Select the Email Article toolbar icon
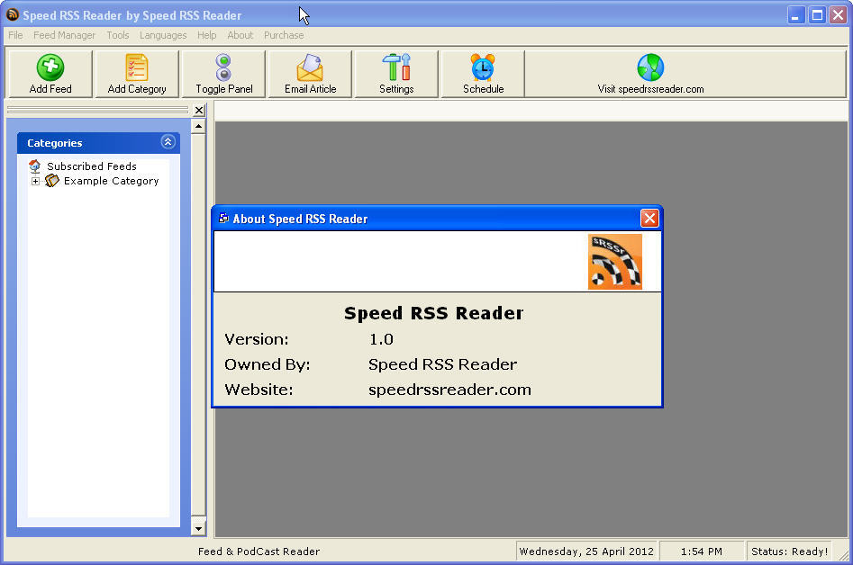The image size is (853, 565). click(x=309, y=73)
